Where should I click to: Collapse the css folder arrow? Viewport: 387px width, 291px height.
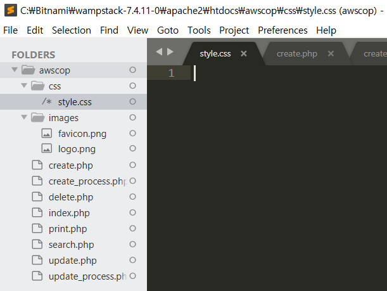pos(24,86)
